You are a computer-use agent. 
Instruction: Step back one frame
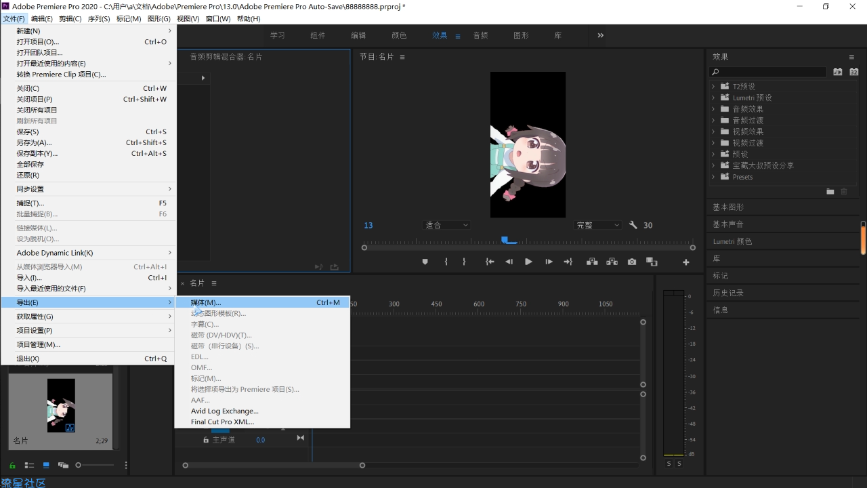click(x=509, y=262)
